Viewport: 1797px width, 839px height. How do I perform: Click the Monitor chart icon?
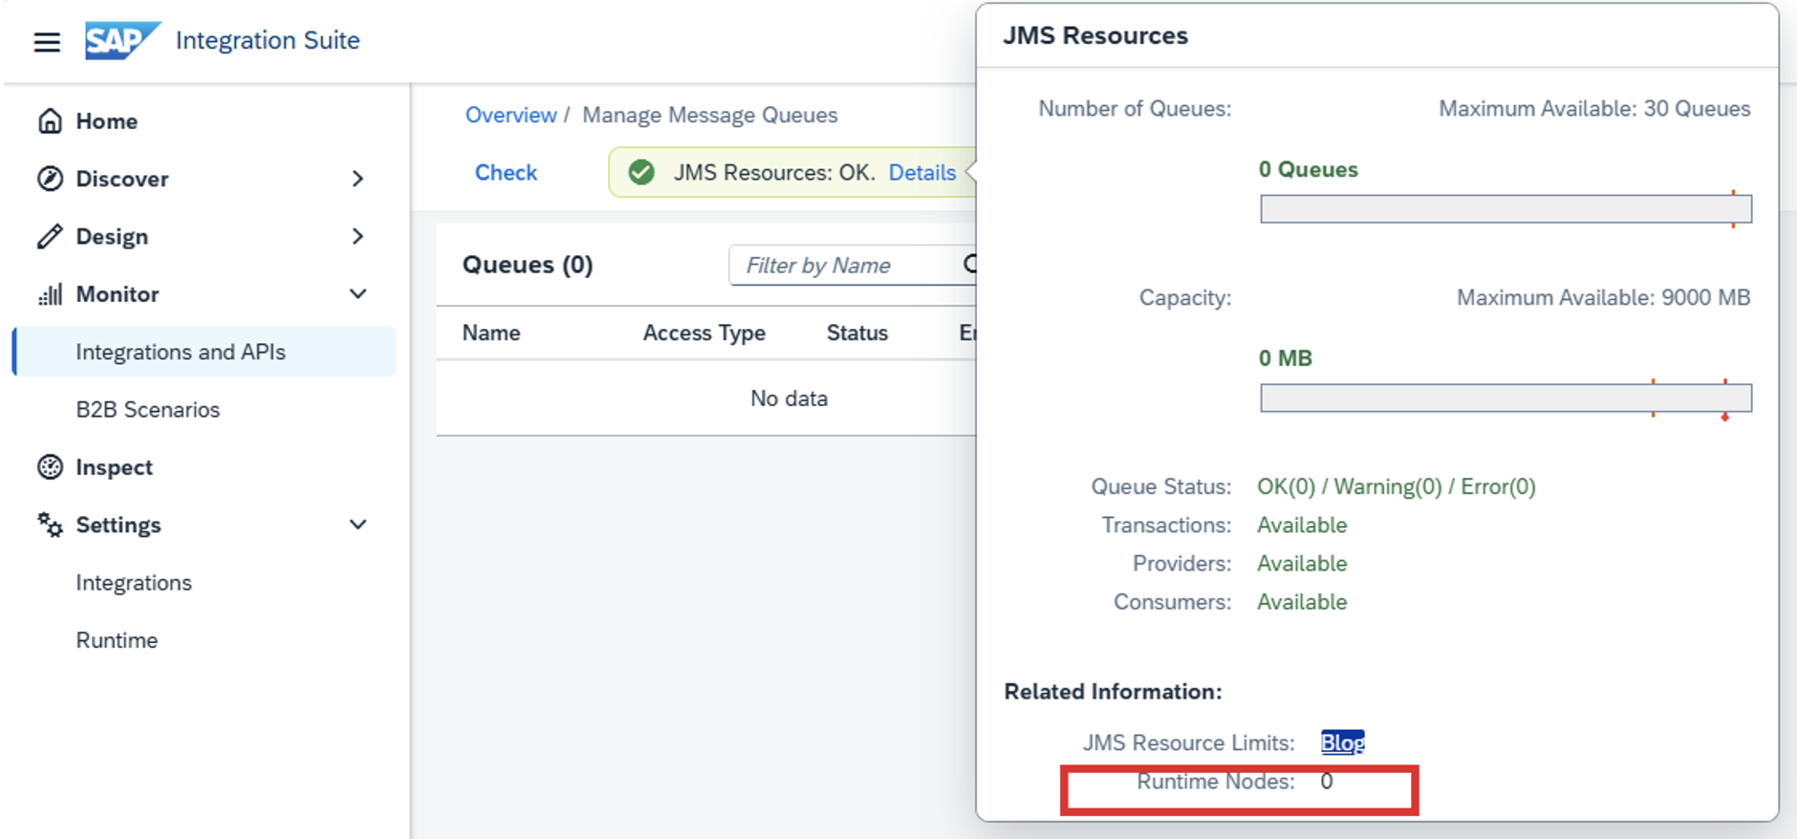click(x=50, y=294)
